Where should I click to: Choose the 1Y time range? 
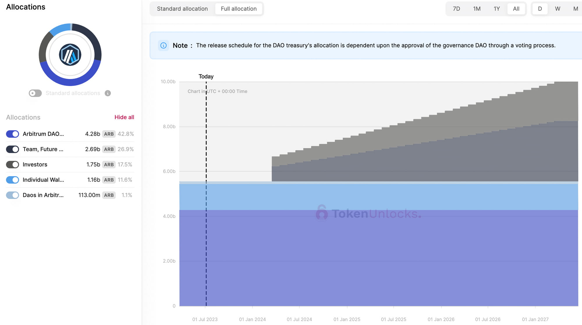(x=496, y=9)
